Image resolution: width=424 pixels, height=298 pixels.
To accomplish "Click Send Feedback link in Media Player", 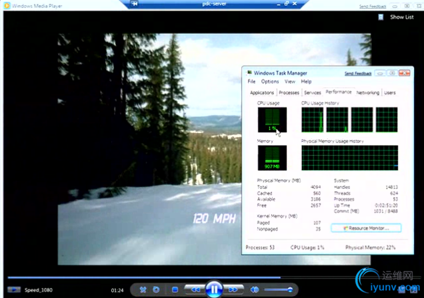I will click(373, 6).
